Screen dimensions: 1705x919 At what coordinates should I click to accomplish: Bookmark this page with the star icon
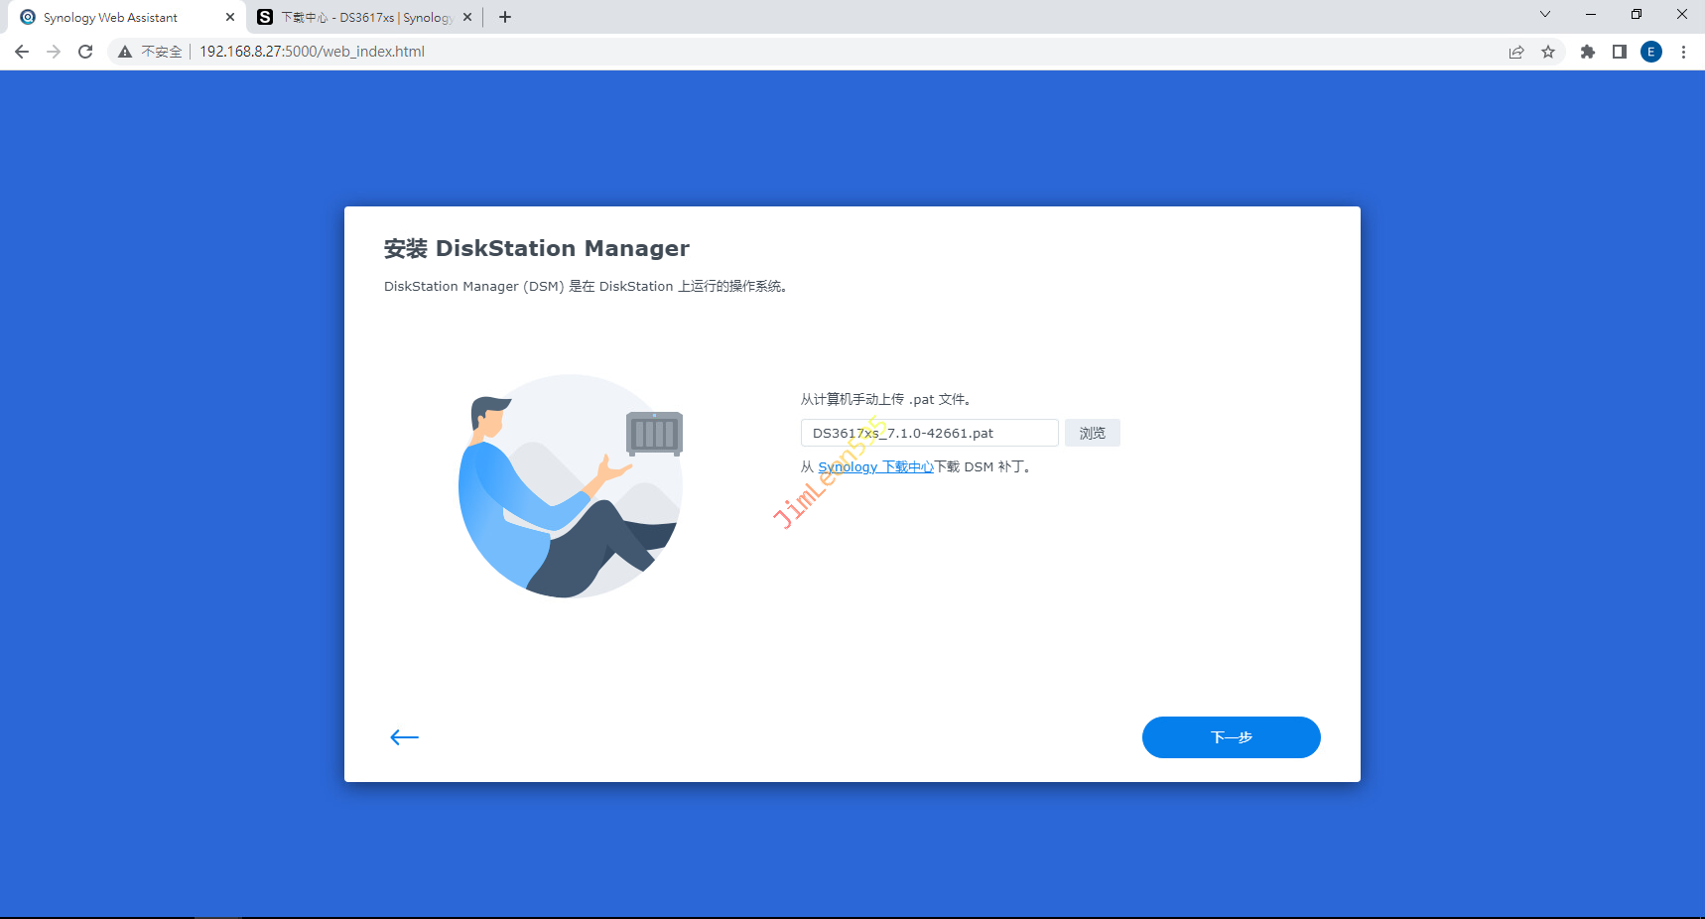1548,52
